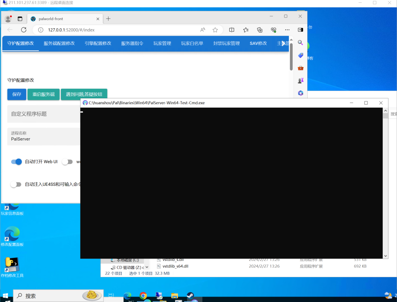Switch to 服务端配置修改 tab

tap(59, 43)
